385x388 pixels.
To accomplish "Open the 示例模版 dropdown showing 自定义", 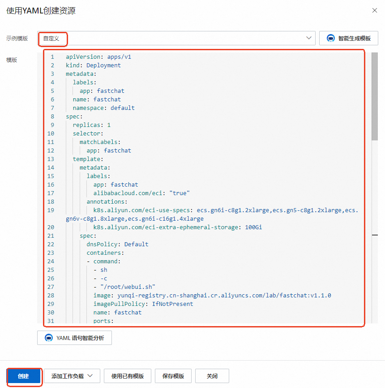I will pos(176,38).
